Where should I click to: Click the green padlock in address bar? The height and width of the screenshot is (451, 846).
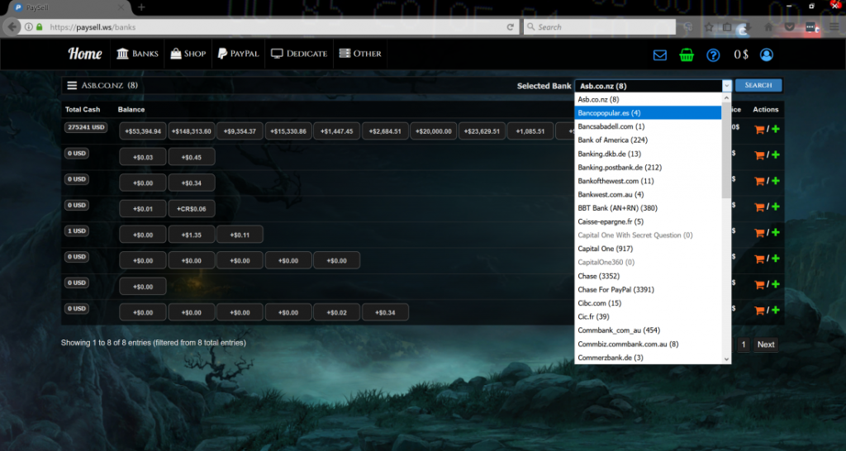pos(39,27)
